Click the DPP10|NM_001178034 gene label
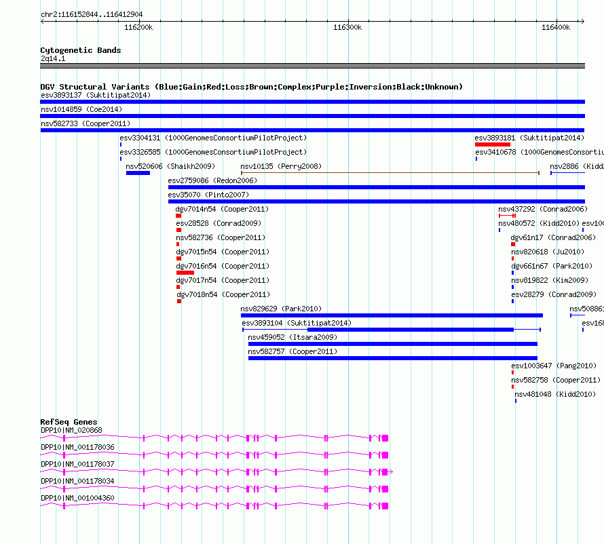The image size is (604, 544). click(77, 481)
